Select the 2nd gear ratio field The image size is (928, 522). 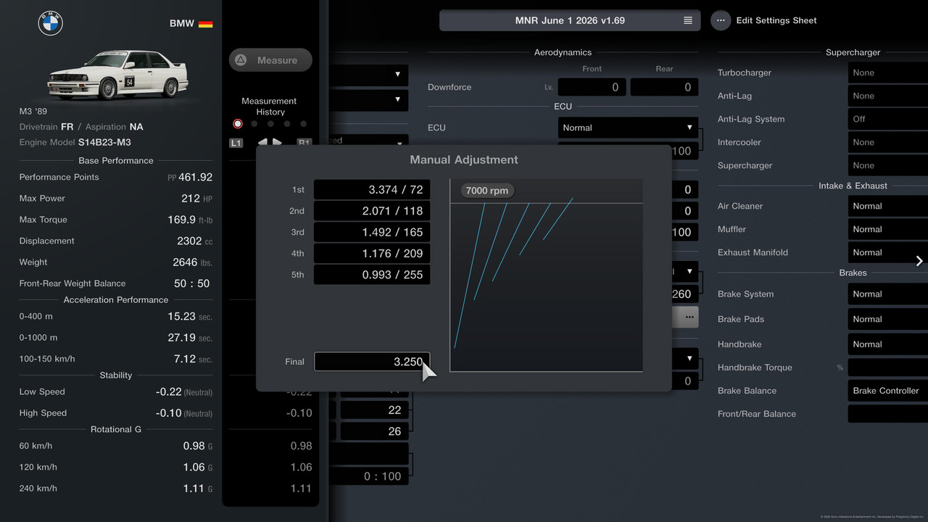[x=372, y=211]
